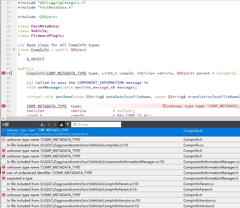Select 'In file included from ...ComponentInformationManager.cc:10:' row

[120, 162]
